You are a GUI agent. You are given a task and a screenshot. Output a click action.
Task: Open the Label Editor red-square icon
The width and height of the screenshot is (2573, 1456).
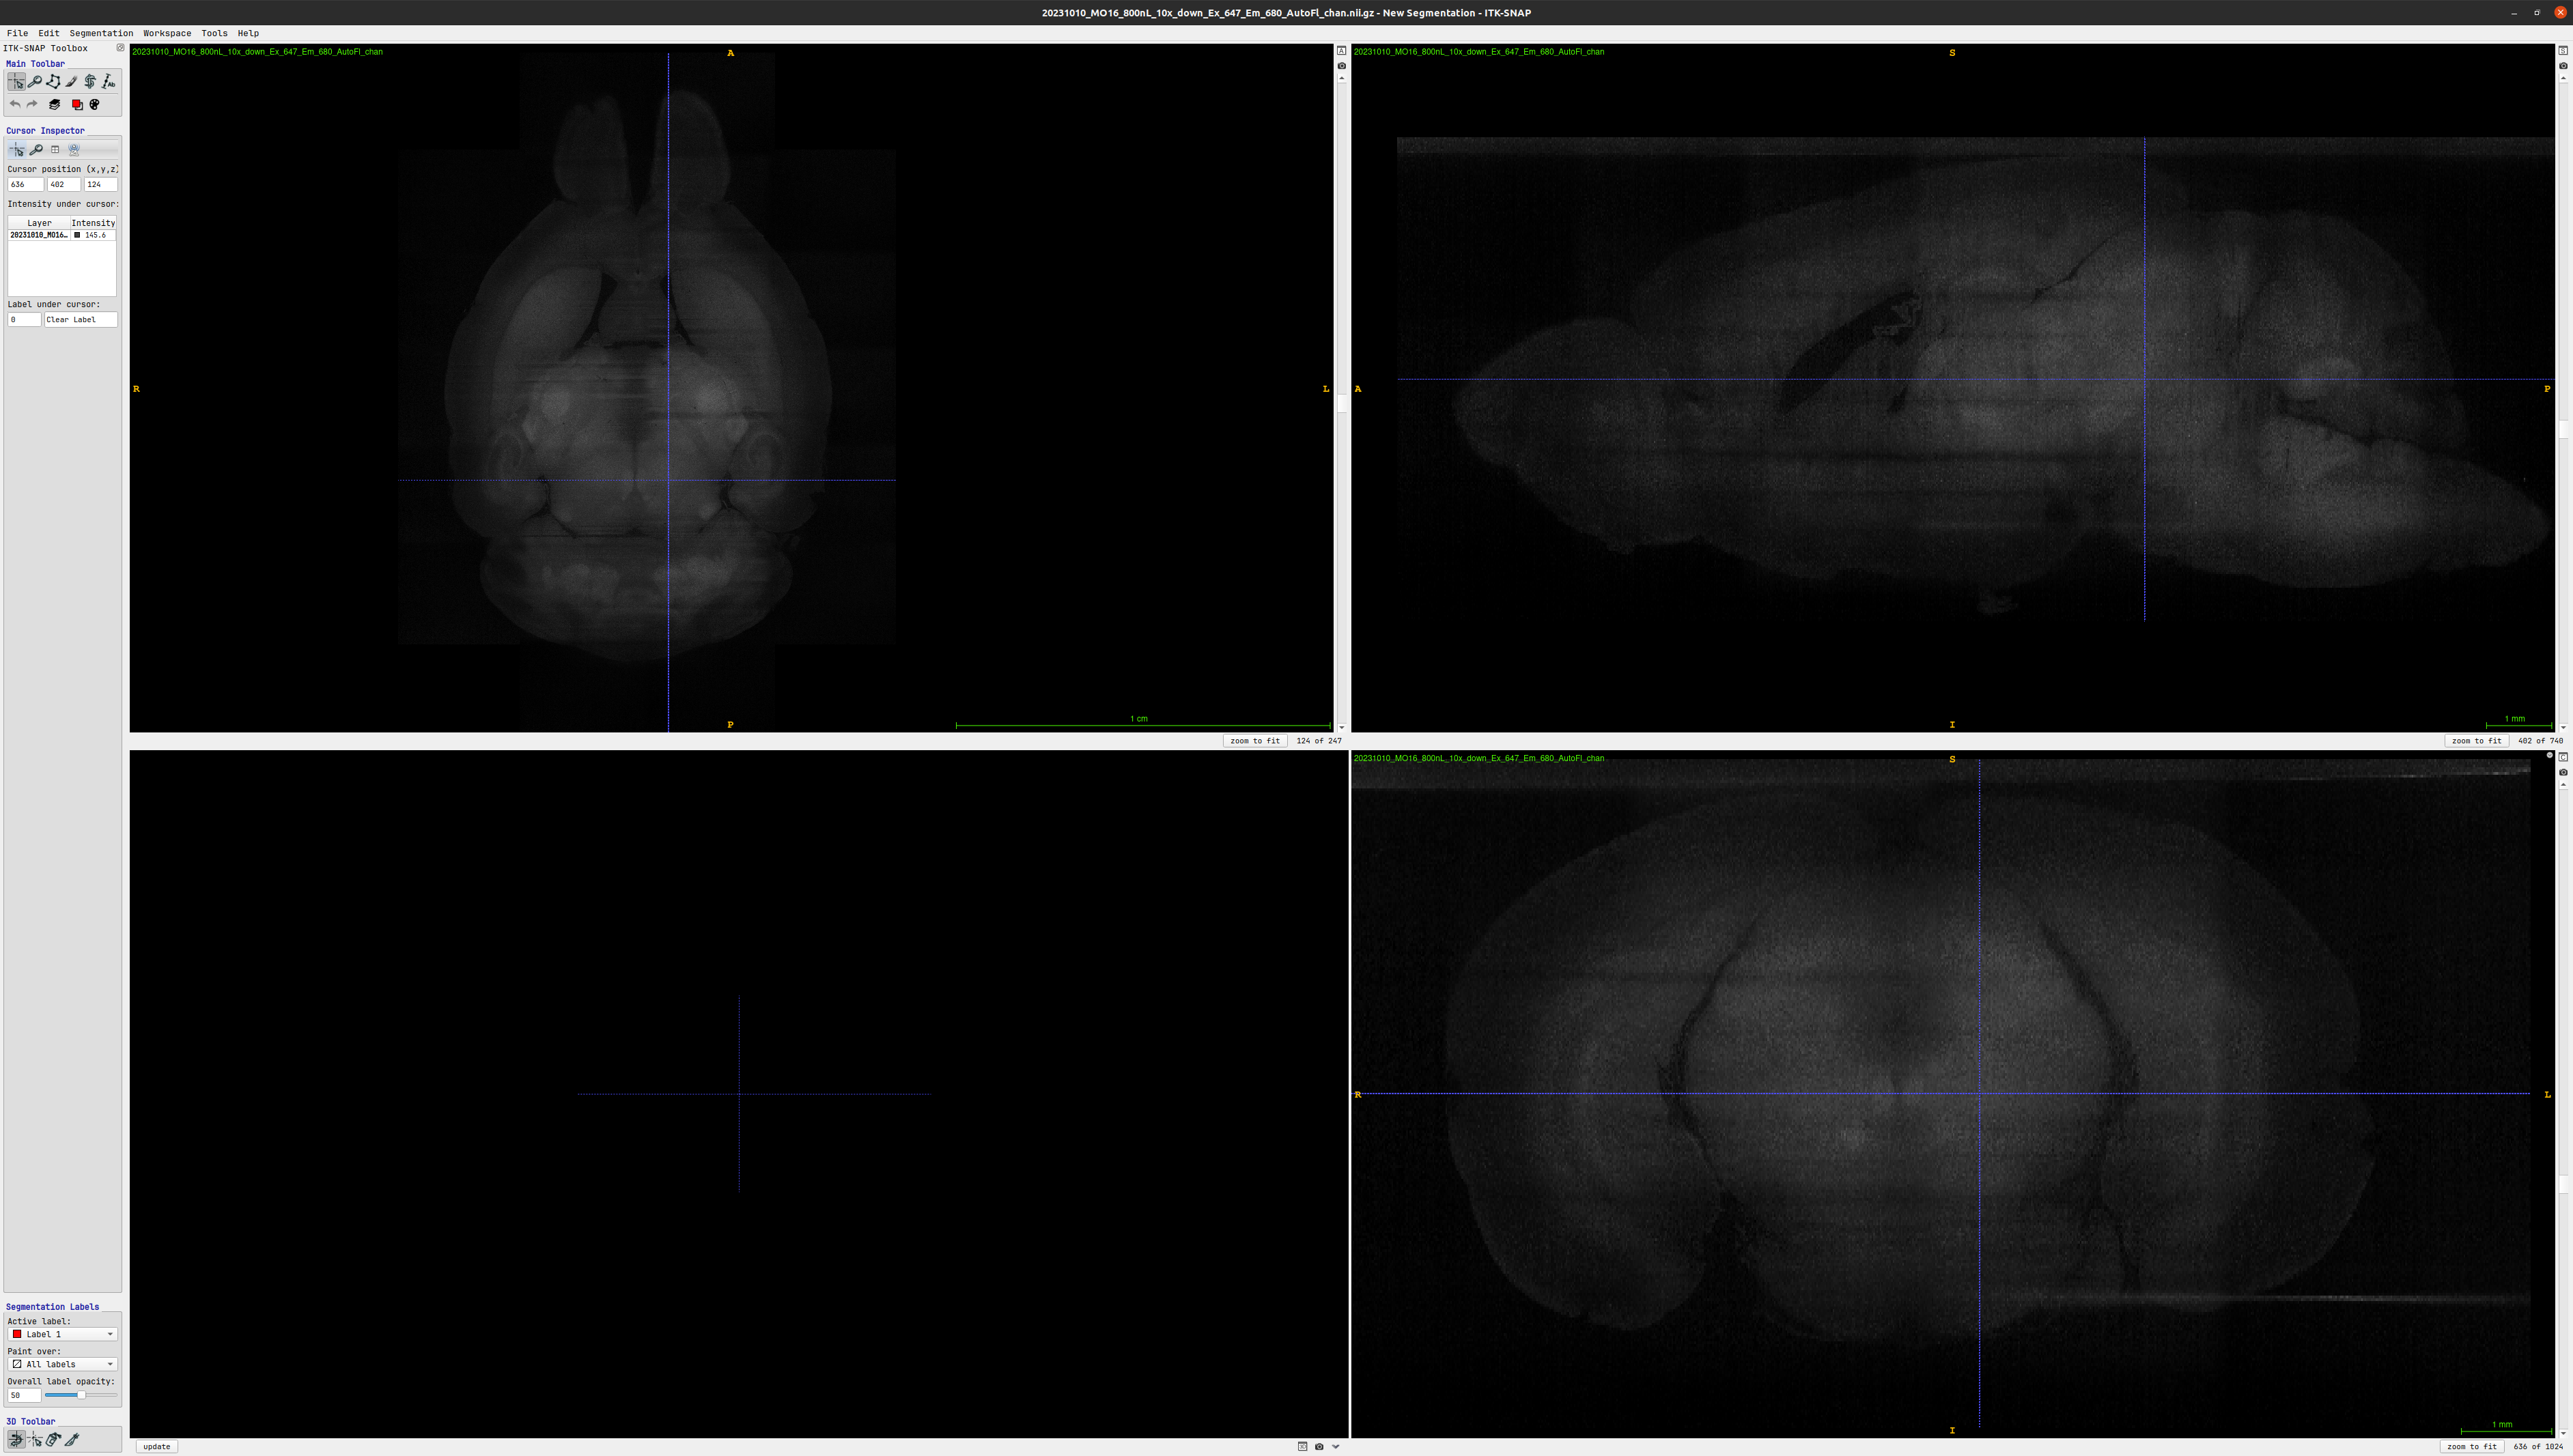coord(77,104)
